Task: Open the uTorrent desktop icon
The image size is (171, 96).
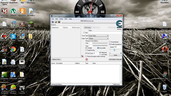Action: (x=13, y=12)
